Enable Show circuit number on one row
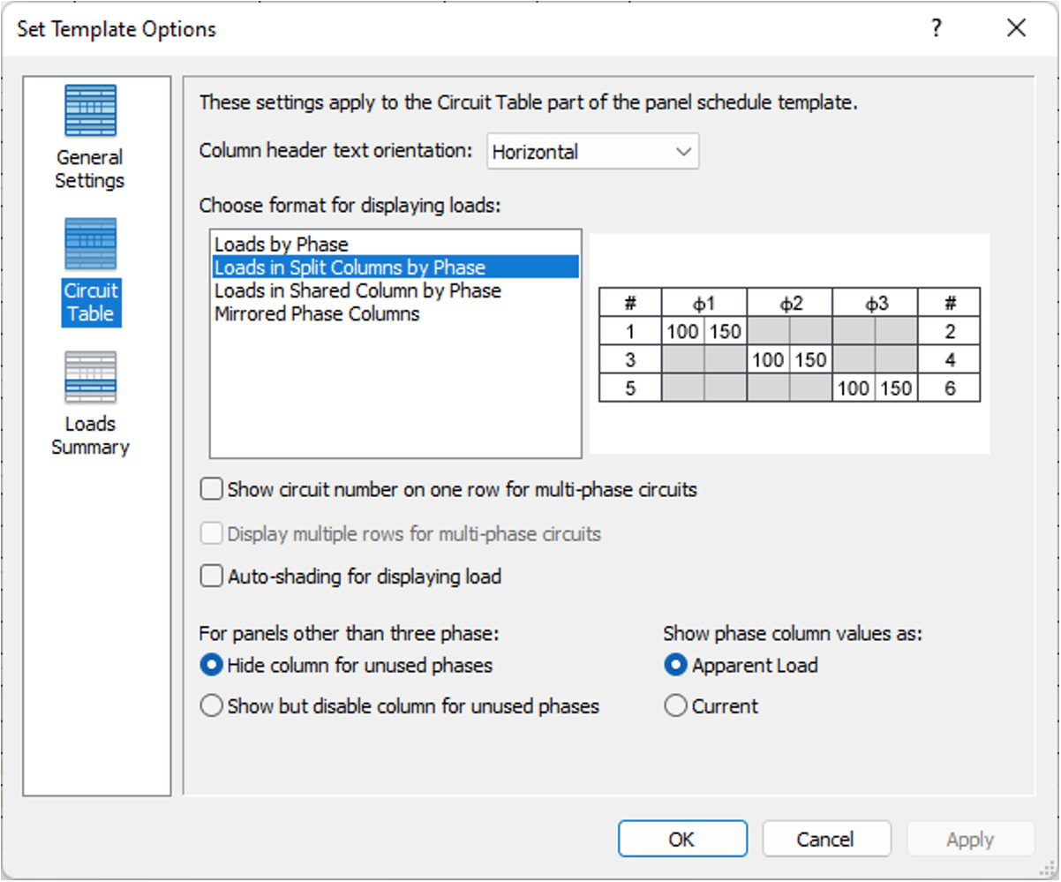This screenshot has height=882, width=1061. [212, 489]
